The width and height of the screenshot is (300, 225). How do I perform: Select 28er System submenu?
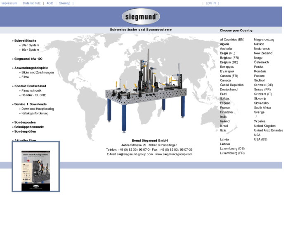pos(30,45)
